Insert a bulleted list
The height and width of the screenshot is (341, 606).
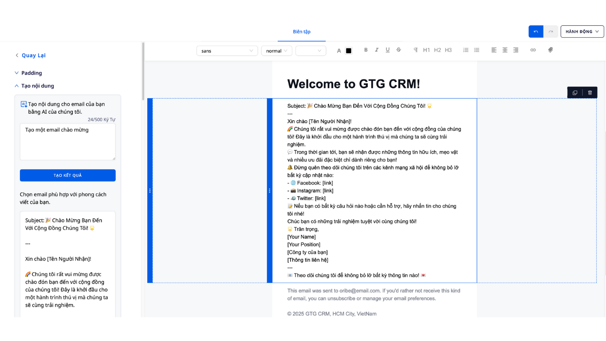(476, 50)
